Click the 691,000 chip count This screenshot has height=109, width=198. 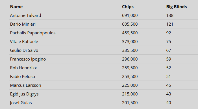(x=130, y=15)
